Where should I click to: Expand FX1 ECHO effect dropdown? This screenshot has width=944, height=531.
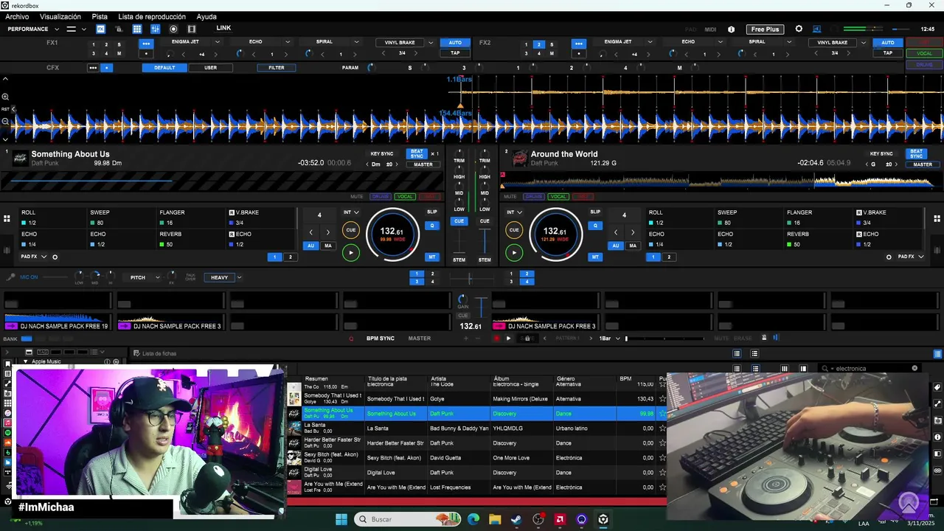pyautogui.click(x=288, y=42)
